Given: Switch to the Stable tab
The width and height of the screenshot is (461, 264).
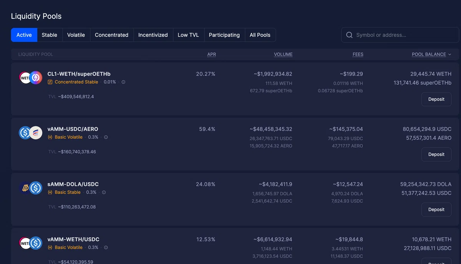Looking at the screenshot, I should pyautogui.click(x=50, y=35).
